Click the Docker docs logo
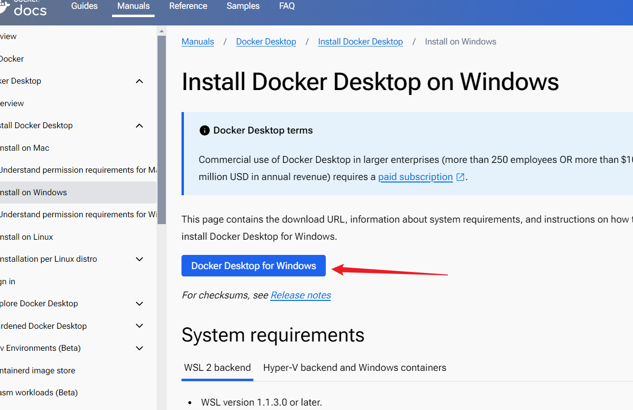The height and width of the screenshot is (410, 633). pyautogui.click(x=23, y=8)
